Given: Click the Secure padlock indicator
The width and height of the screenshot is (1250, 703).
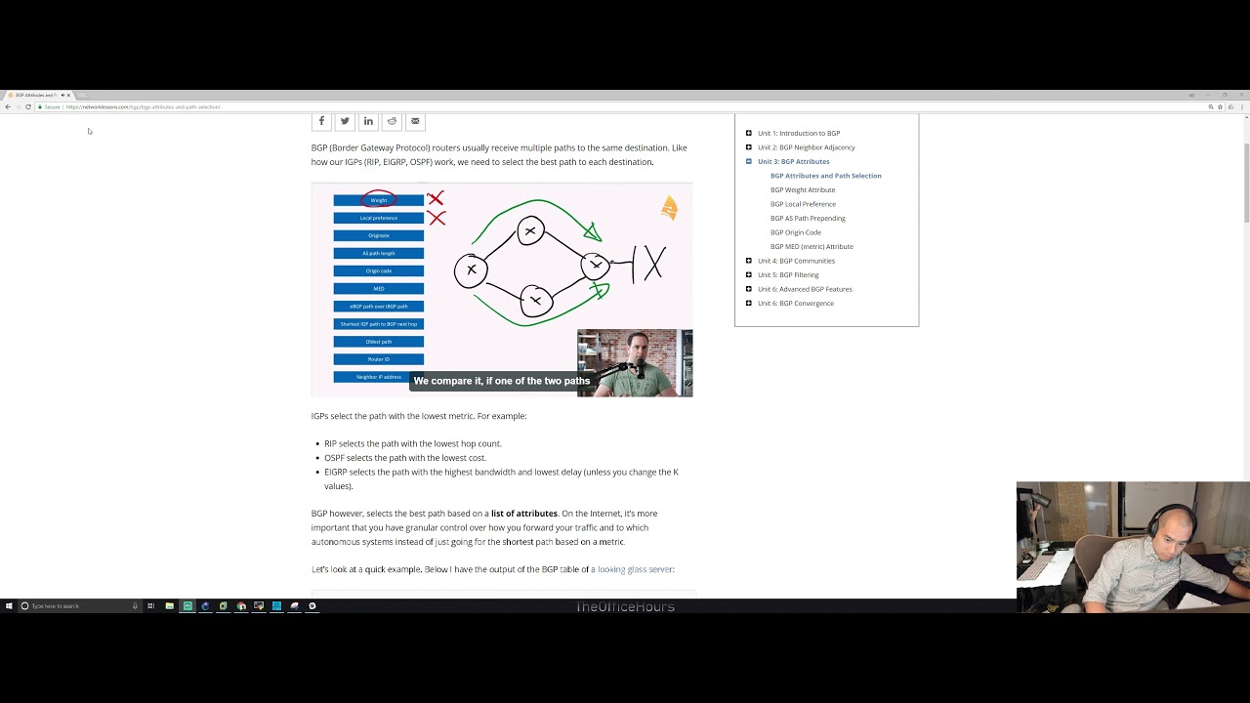Looking at the screenshot, I should tap(50, 106).
